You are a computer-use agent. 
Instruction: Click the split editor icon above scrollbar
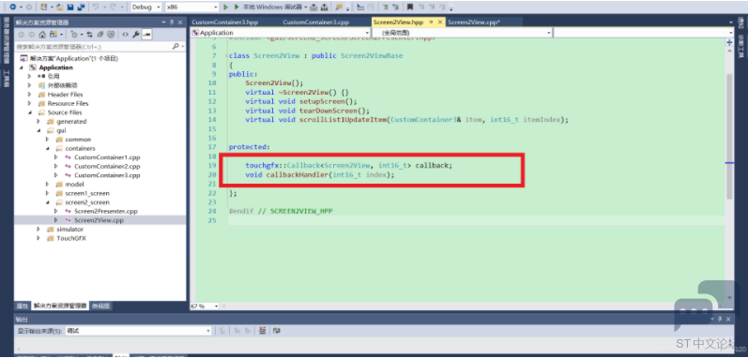click(729, 42)
